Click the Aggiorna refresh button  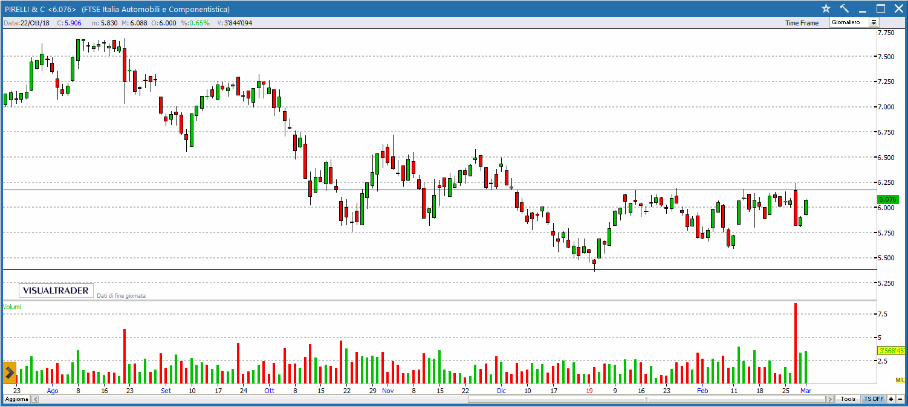coord(16,400)
